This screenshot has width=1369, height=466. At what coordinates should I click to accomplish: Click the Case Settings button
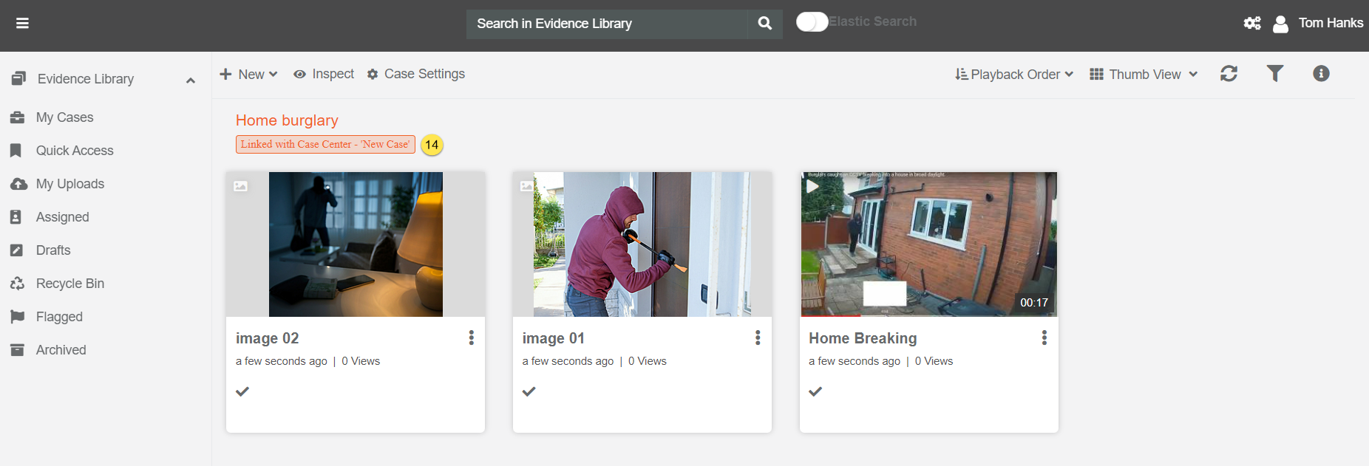(416, 75)
